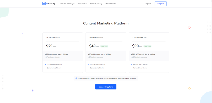Expand the Resources dropdown
Image resolution: width=212 pixels, height=103 pixels.
tap(111, 3)
